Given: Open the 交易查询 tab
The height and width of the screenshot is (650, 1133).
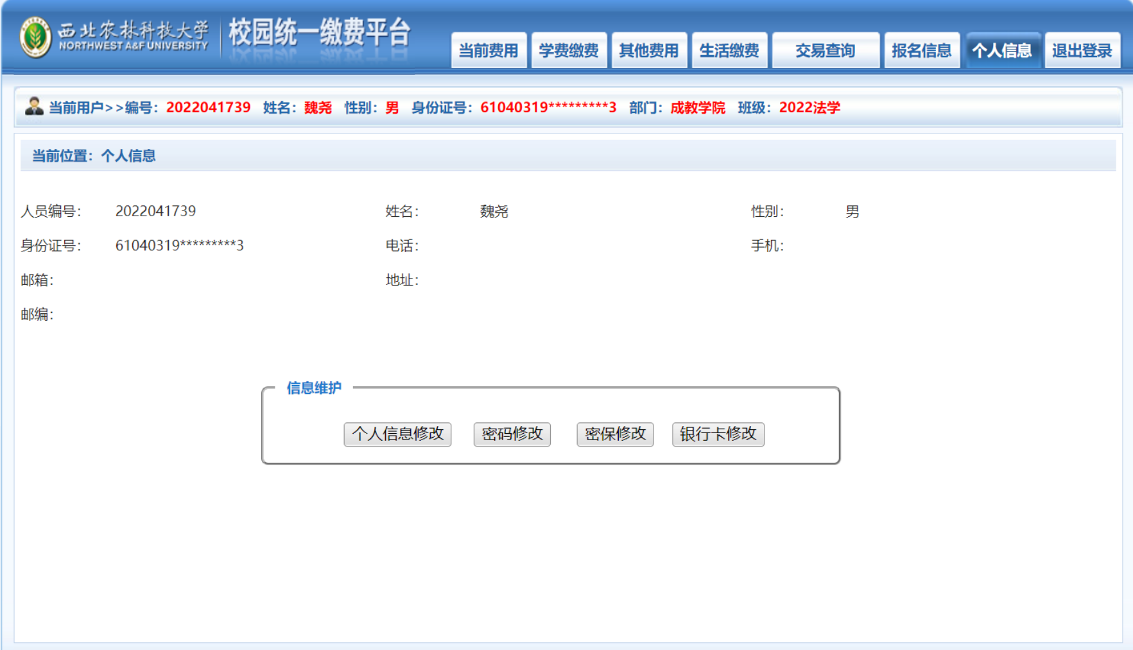Looking at the screenshot, I should pyautogui.click(x=825, y=50).
